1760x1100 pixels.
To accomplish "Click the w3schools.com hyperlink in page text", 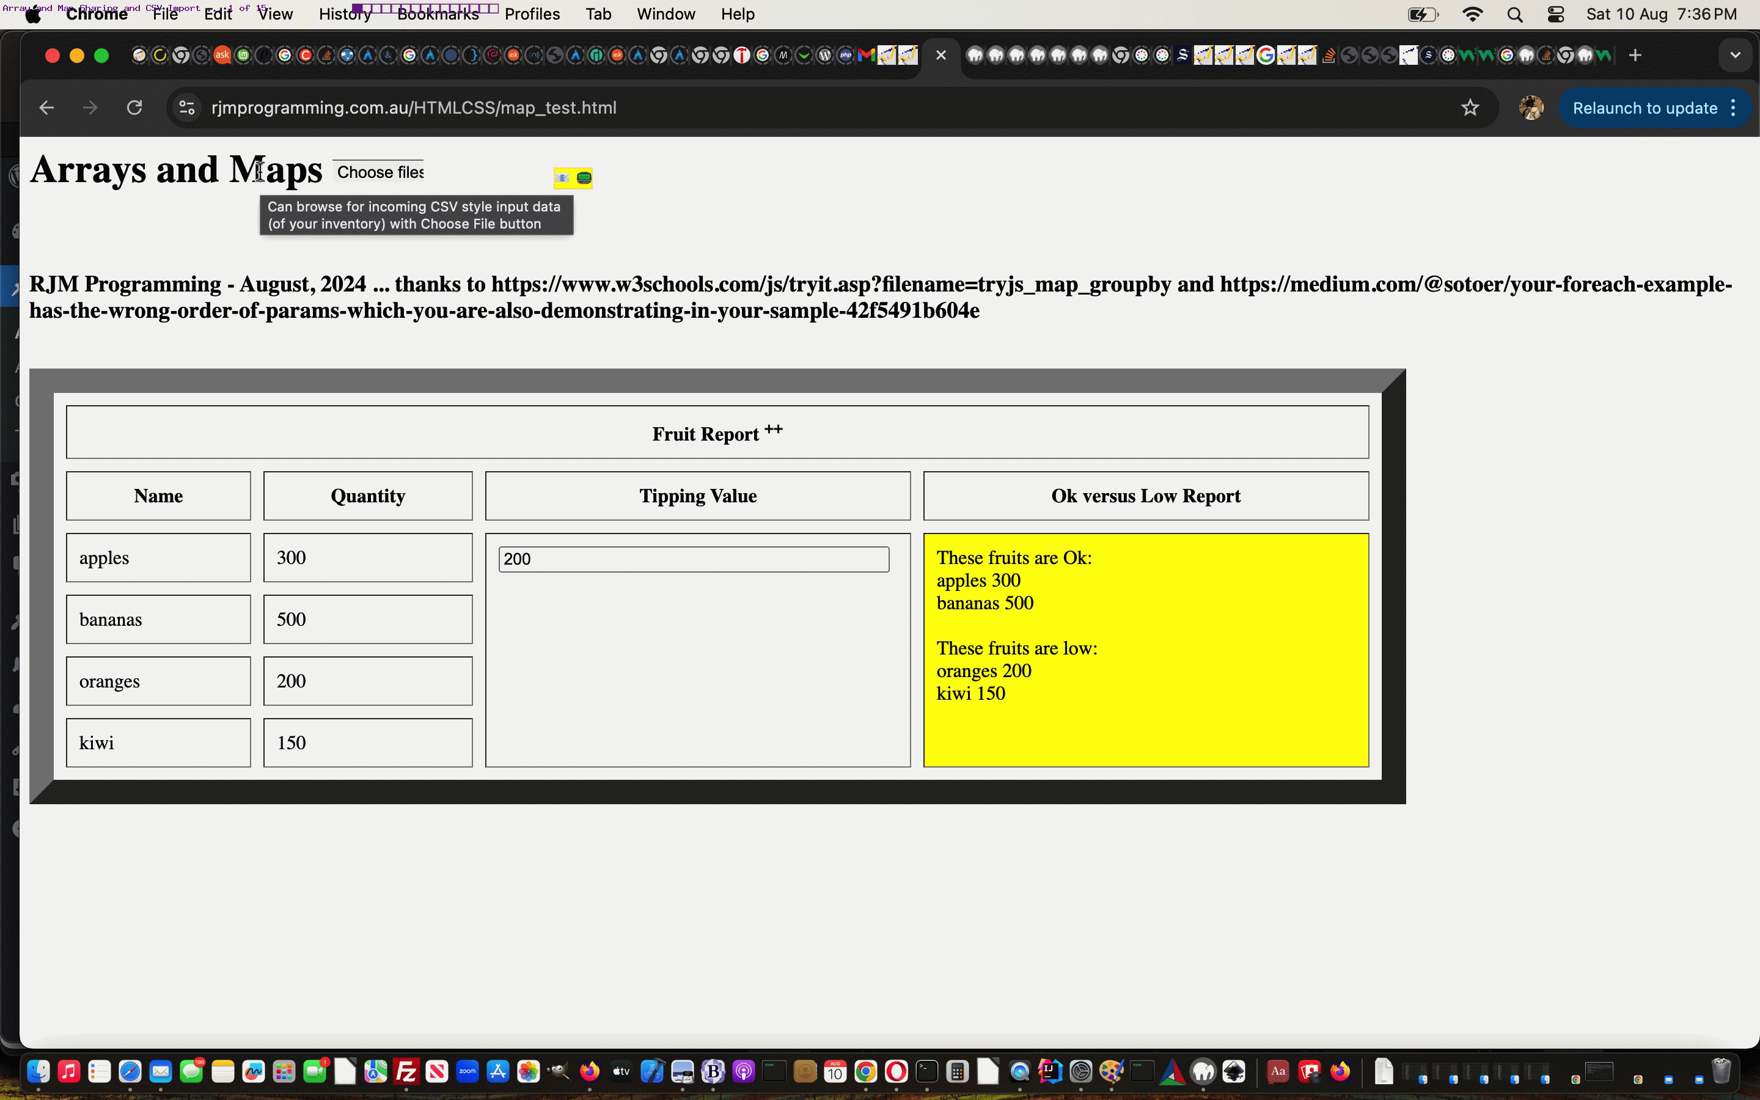I will [831, 284].
